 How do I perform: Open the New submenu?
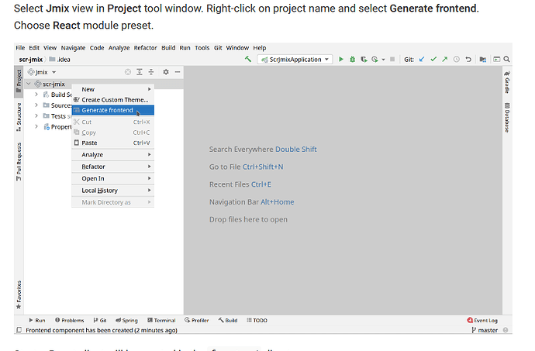(113, 89)
